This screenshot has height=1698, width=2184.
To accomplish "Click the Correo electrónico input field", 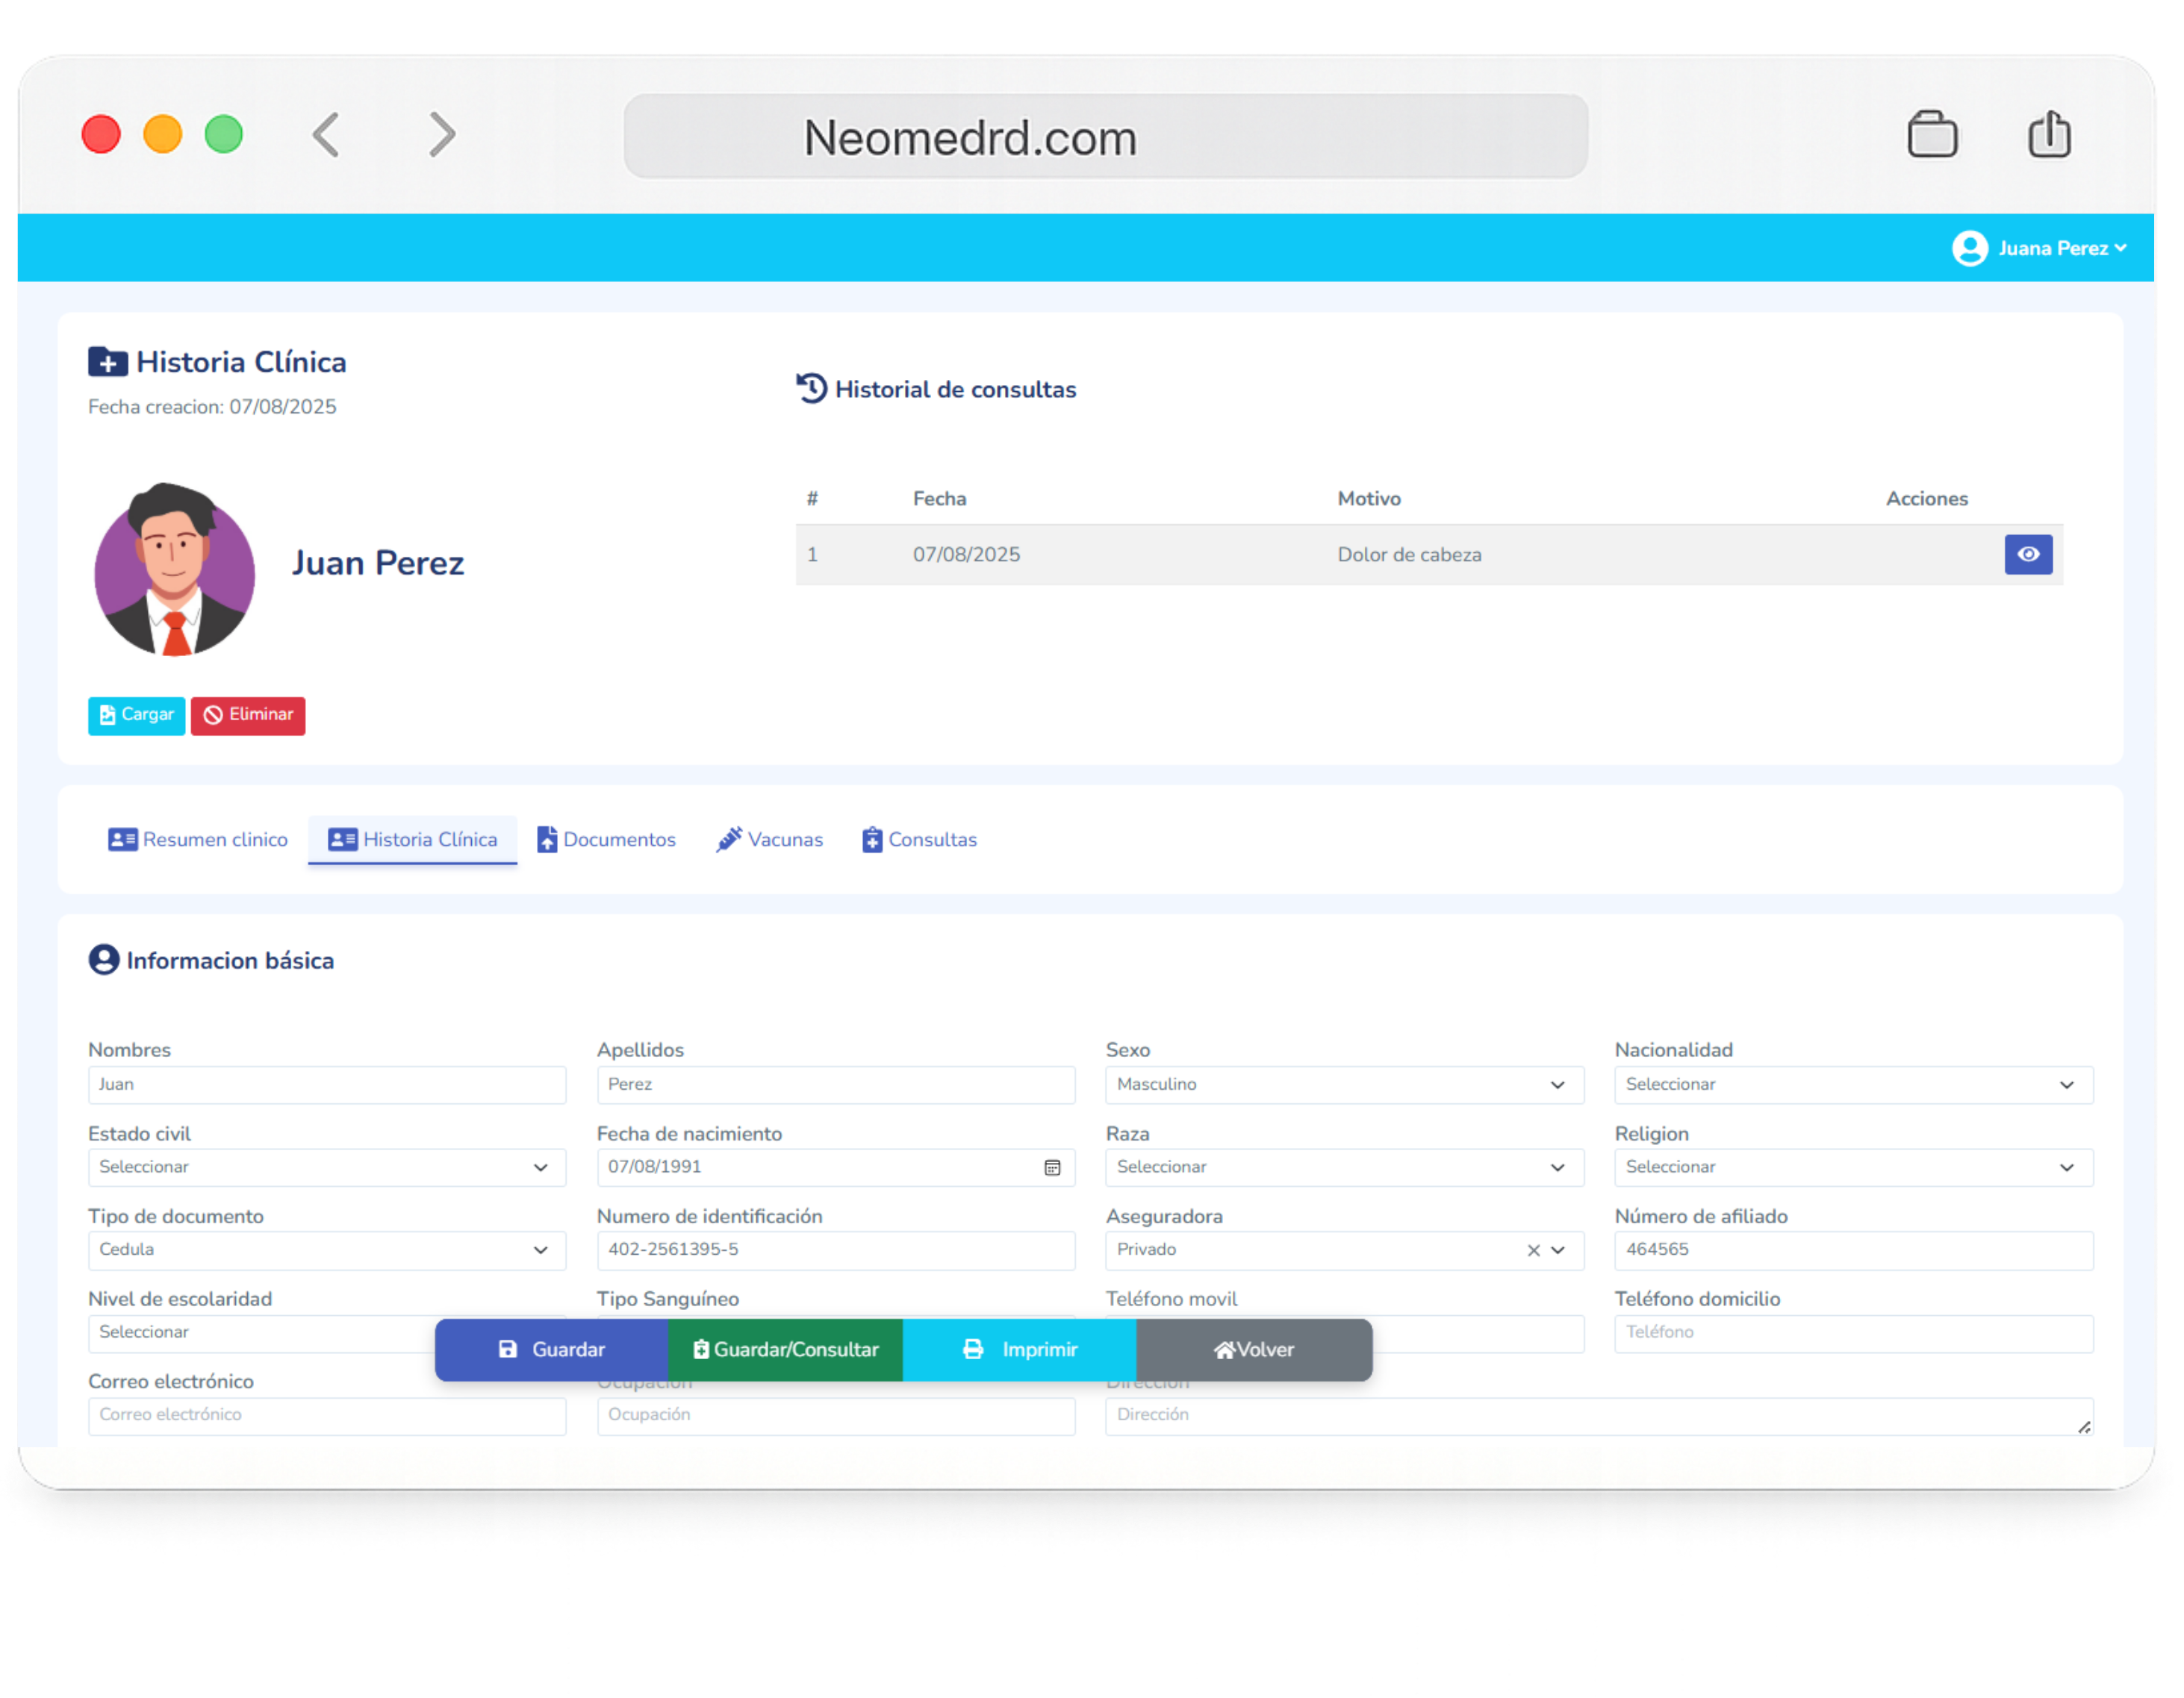I will click(326, 1415).
